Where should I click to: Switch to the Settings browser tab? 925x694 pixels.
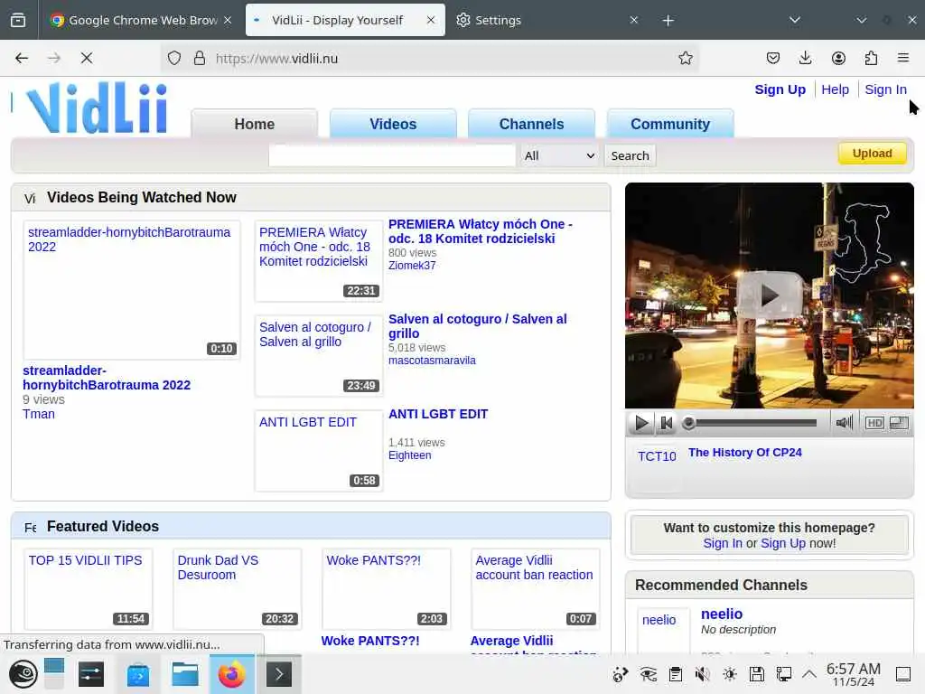[547, 20]
